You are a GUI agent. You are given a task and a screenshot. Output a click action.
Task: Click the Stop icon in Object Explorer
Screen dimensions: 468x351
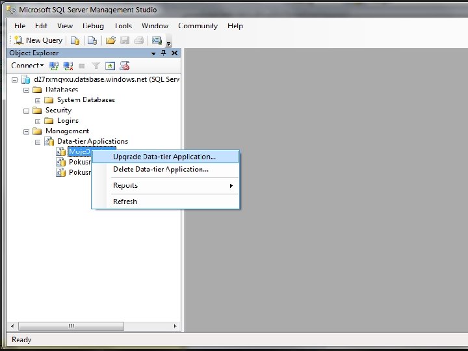coord(82,66)
